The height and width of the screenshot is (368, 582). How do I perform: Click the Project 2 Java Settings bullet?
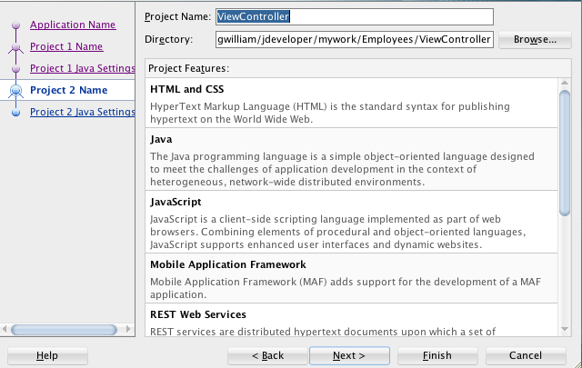16,112
